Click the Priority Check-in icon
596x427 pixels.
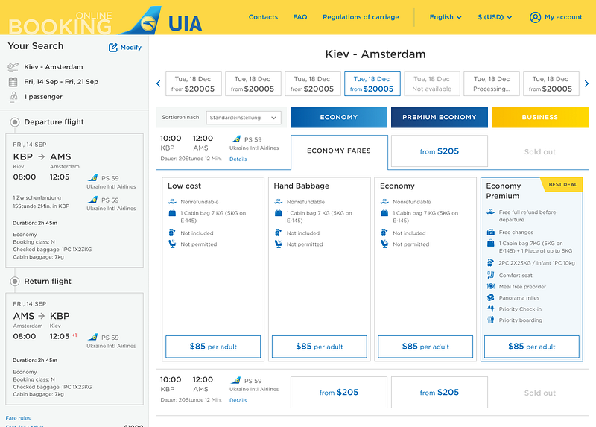pyautogui.click(x=491, y=309)
